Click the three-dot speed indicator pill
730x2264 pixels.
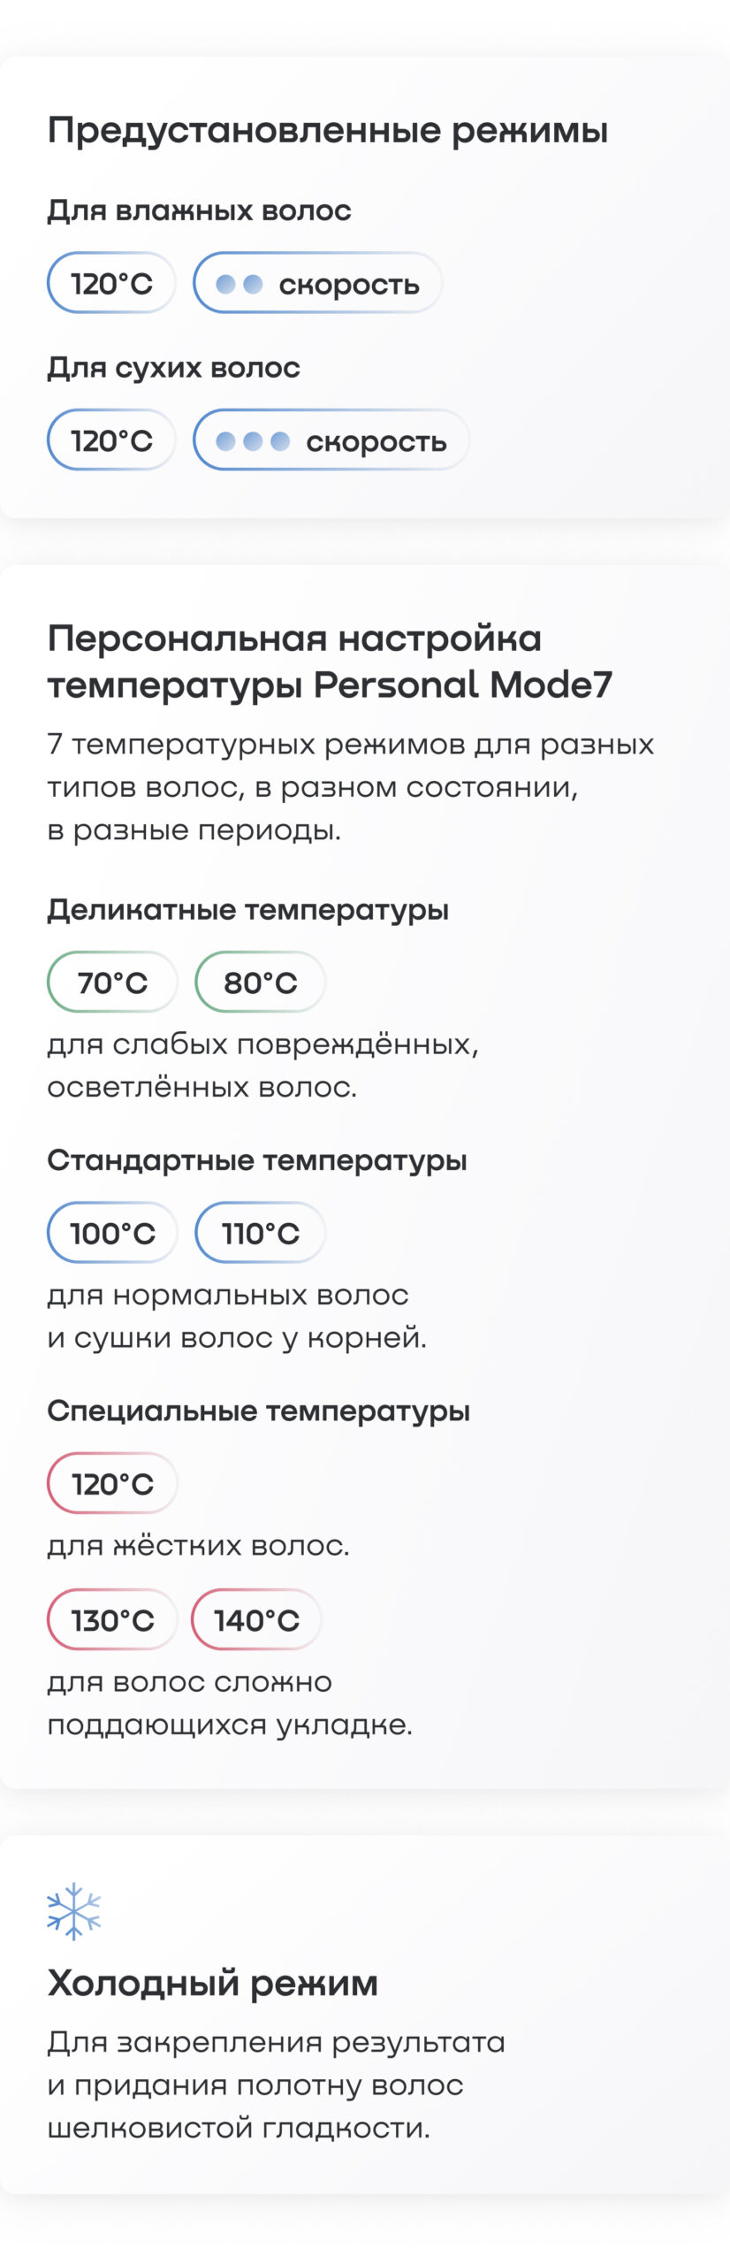click(x=331, y=440)
